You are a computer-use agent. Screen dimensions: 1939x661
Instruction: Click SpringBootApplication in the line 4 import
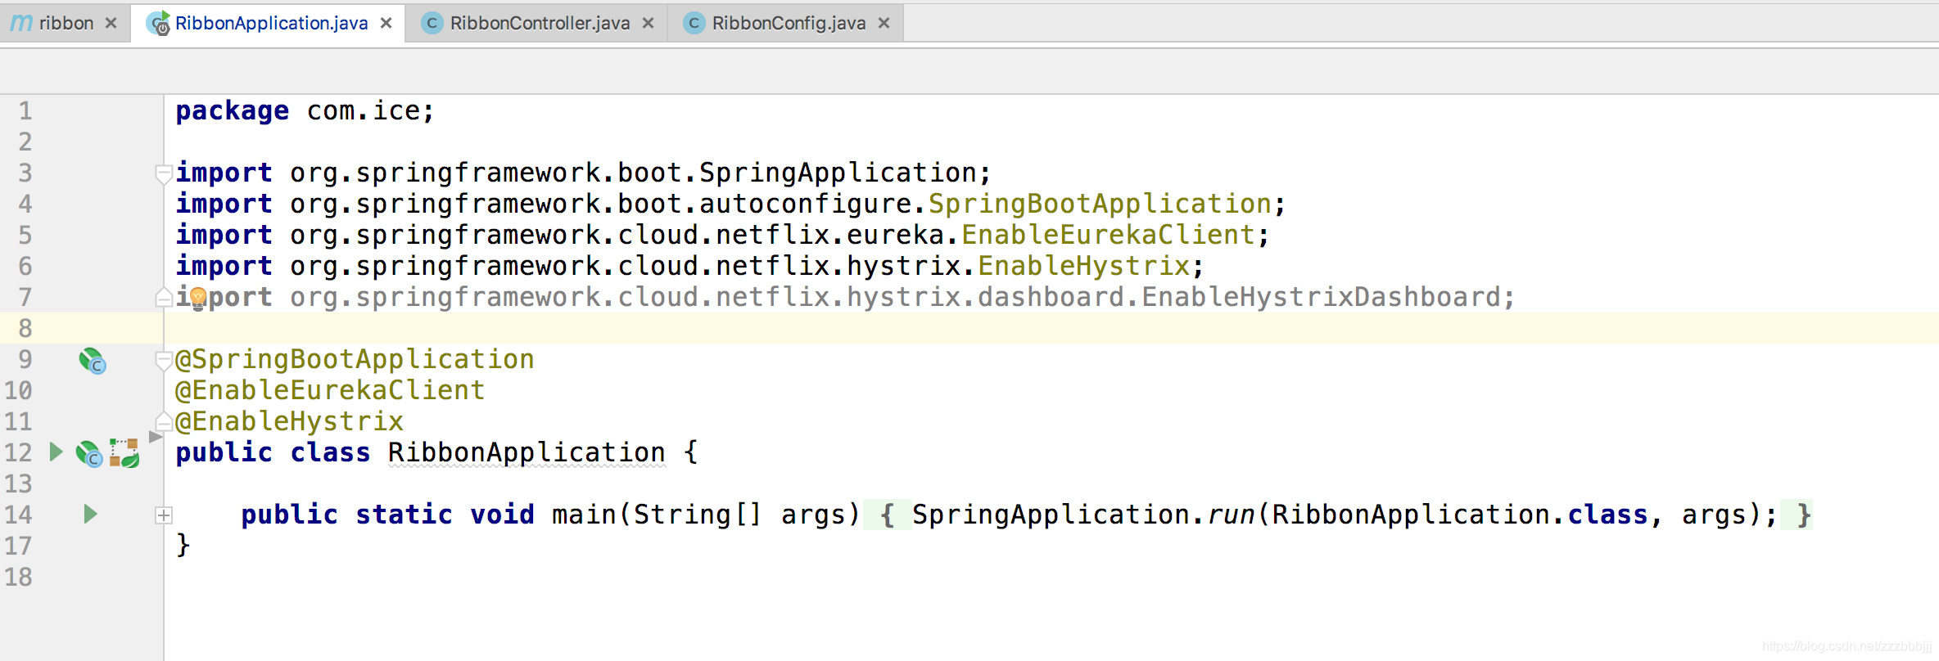pos(1100,204)
